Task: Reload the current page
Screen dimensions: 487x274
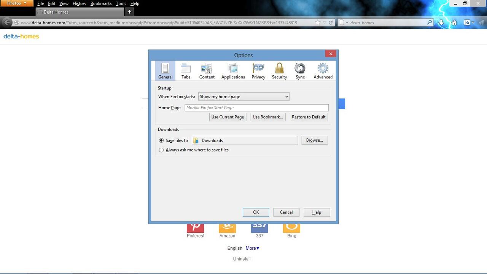Action: point(331,22)
